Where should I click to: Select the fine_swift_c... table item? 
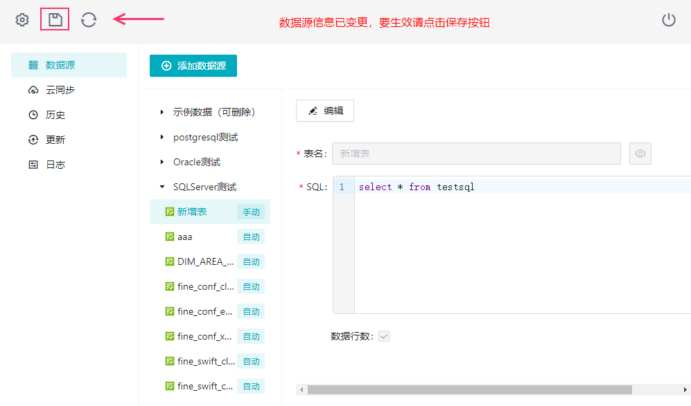(210, 386)
